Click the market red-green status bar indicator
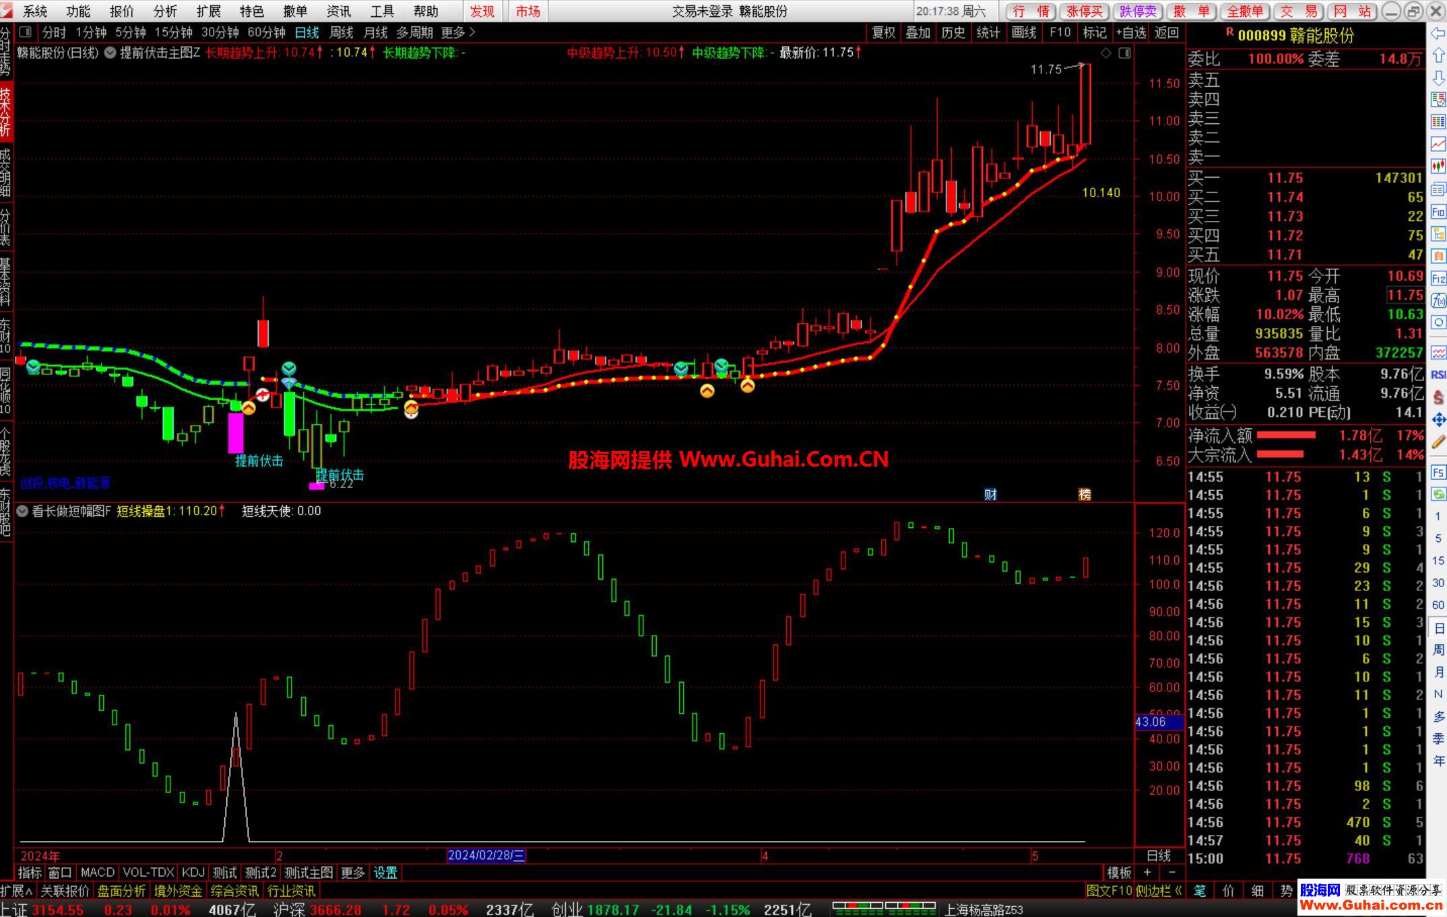The height and width of the screenshot is (917, 1447). tap(884, 909)
